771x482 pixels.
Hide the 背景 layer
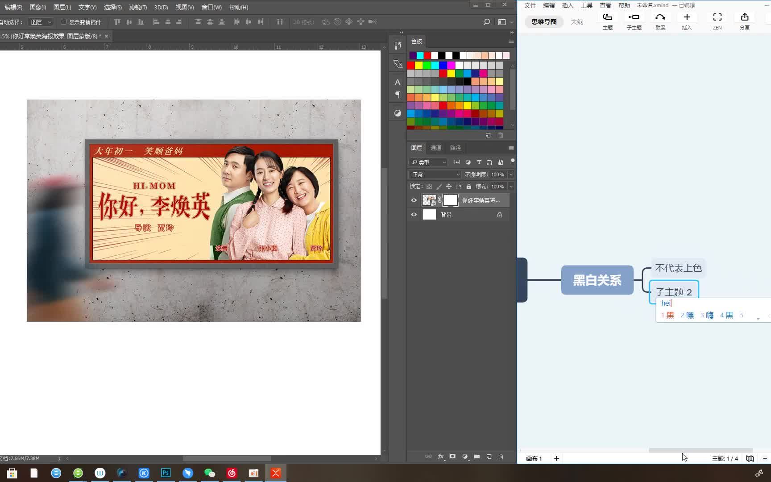414,215
